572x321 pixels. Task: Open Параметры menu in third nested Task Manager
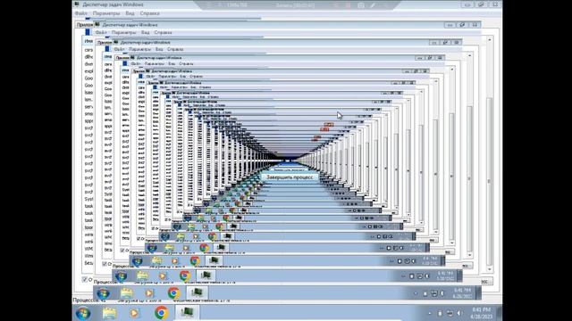point(140,49)
